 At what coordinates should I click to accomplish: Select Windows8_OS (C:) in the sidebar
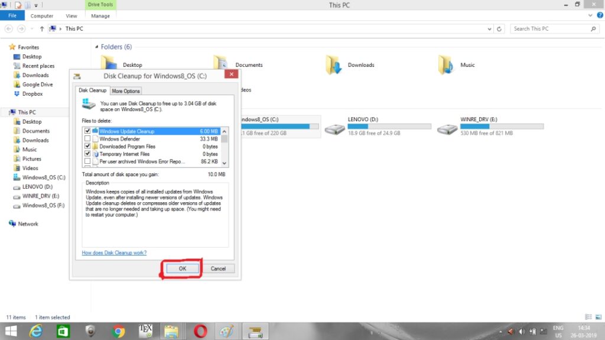pos(44,177)
